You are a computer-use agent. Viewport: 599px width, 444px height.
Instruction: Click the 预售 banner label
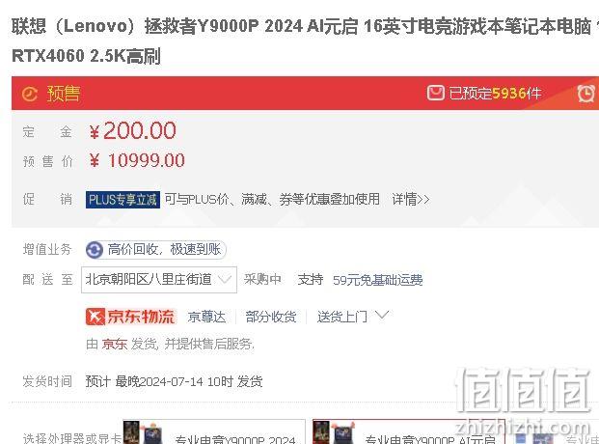pyautogui.click(x=64, y=94)
